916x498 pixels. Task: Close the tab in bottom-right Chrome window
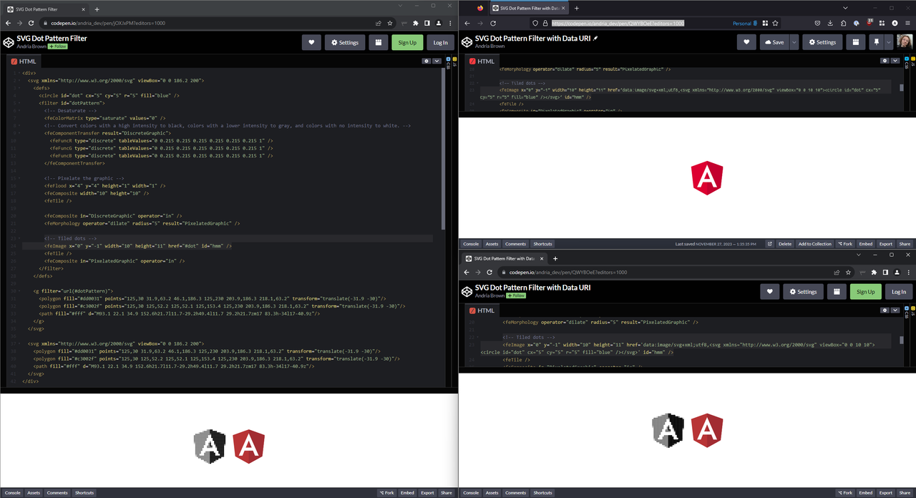point(543,258)
